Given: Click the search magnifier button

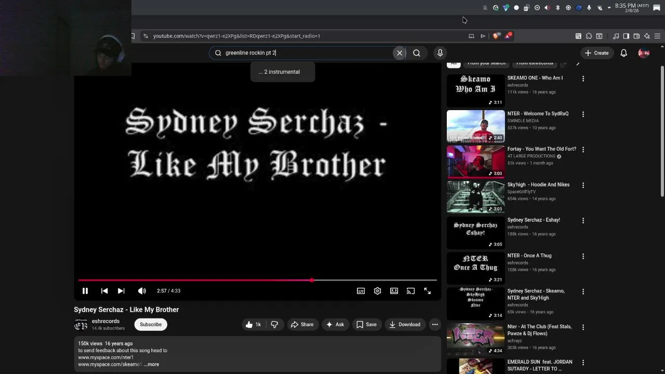Looking at the screenshot, I should 417,53.
